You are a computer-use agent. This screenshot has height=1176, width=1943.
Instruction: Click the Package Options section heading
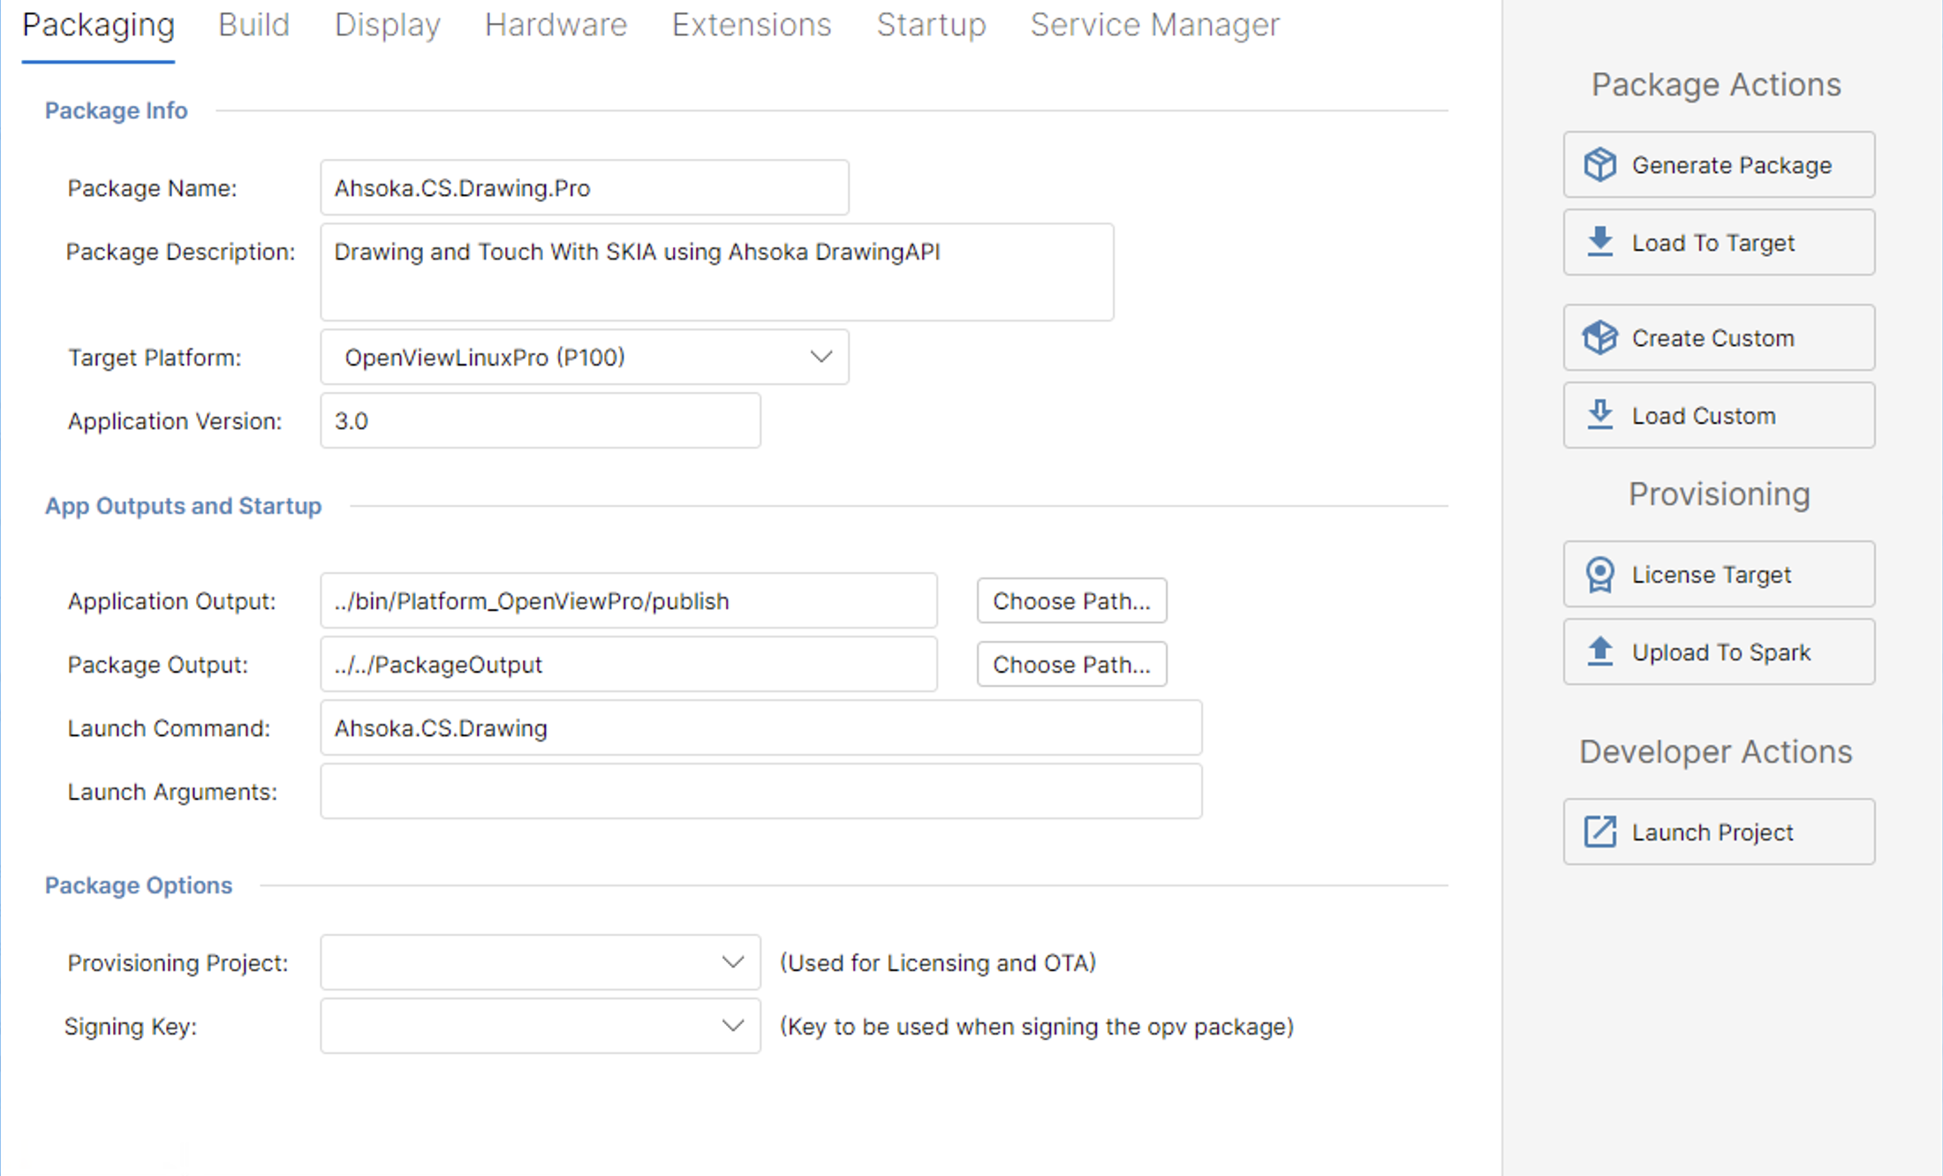point(138,886)
